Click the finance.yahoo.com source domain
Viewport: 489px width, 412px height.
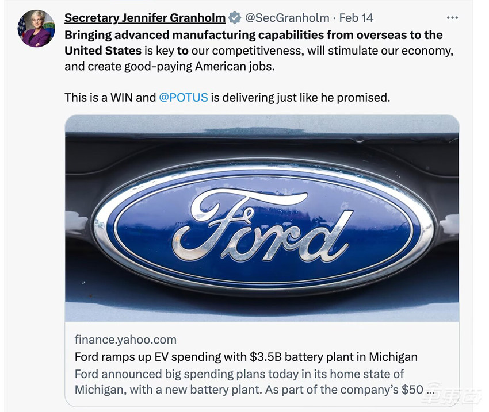[125, 340]
